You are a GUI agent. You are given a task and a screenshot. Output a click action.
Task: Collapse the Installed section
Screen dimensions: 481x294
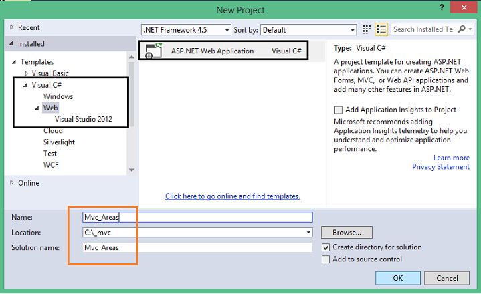tap(11, 44)
